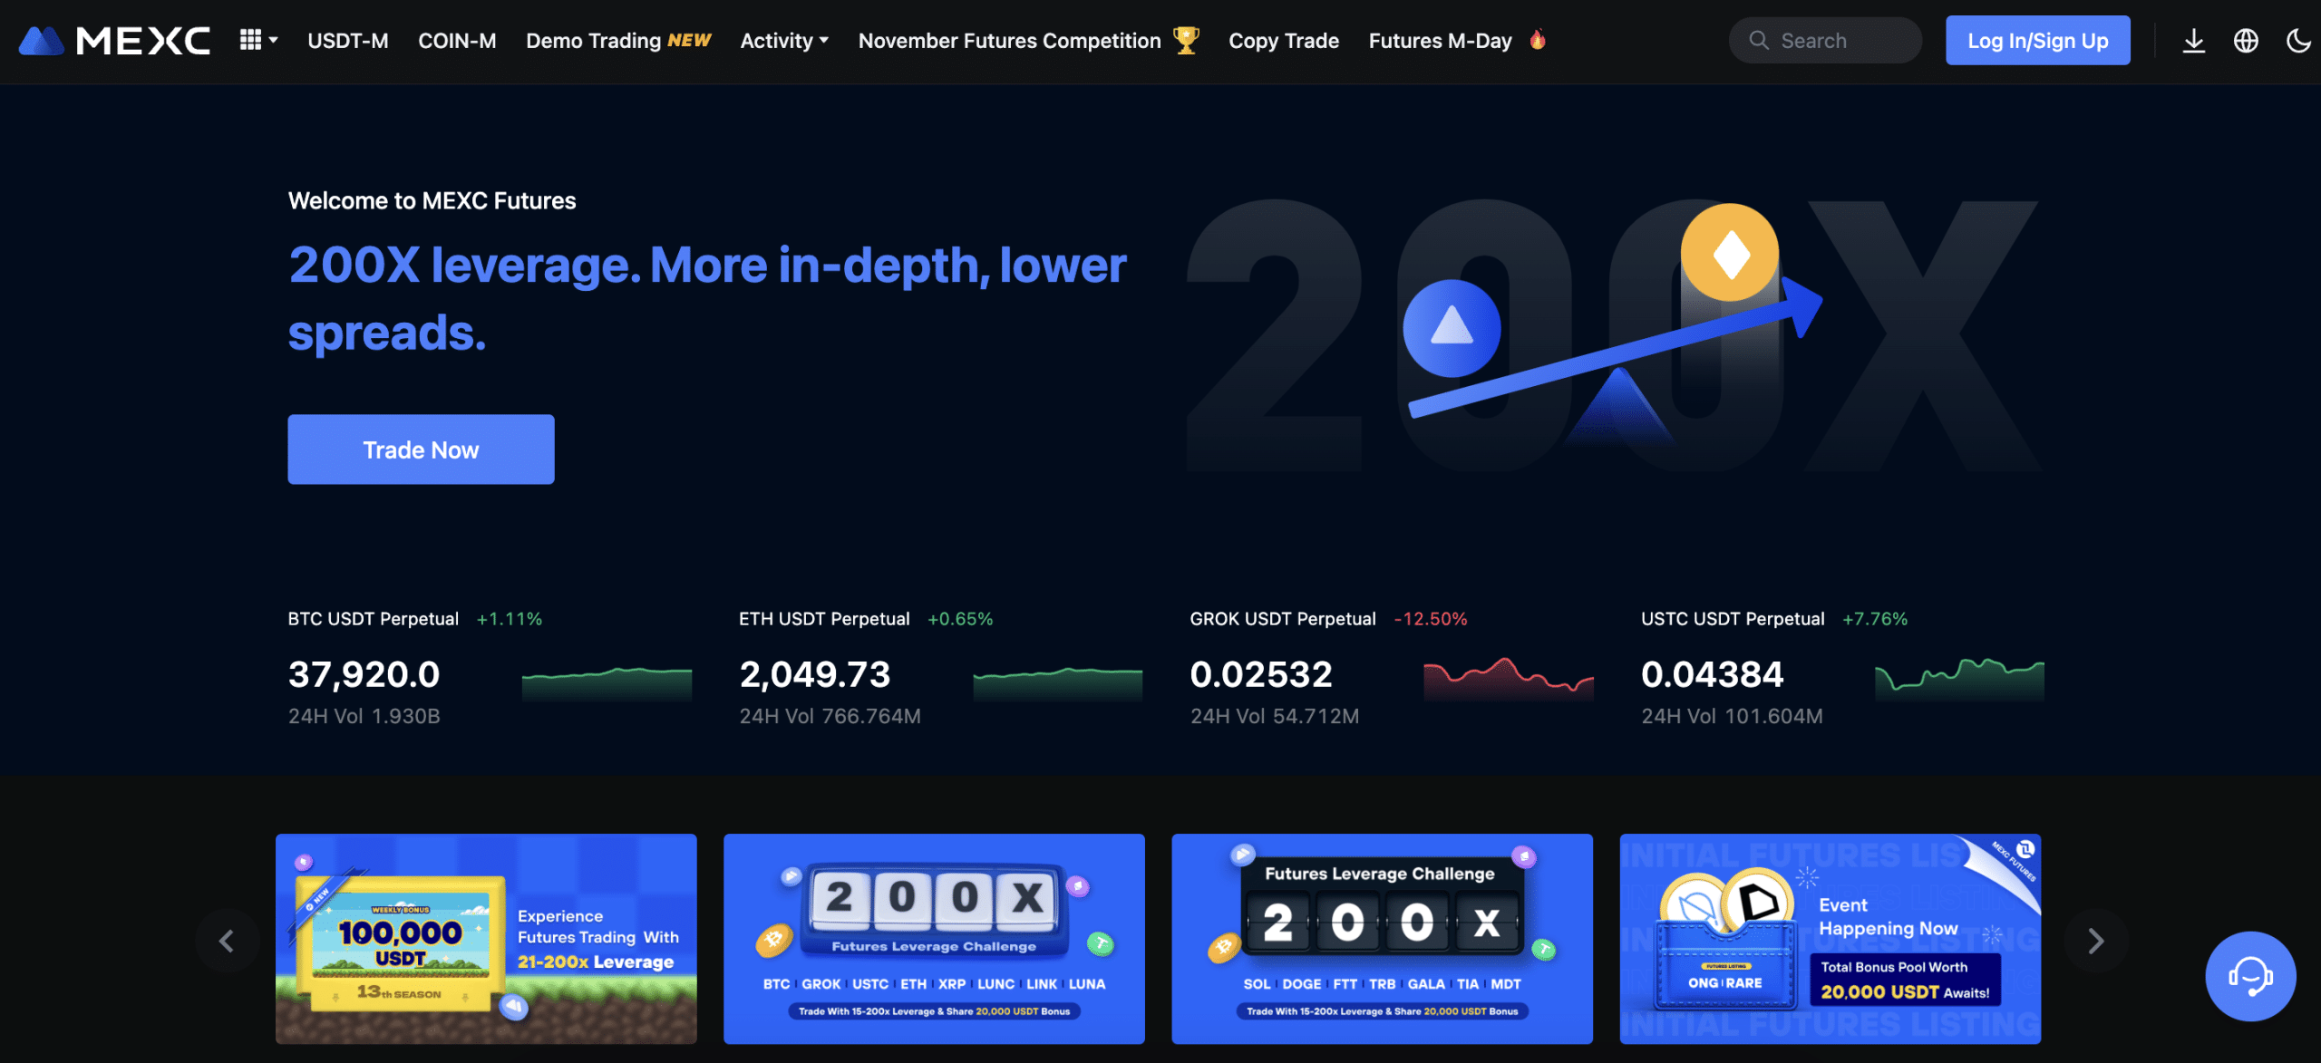Select the USDT-M tab
Image resolution: width=2321 pixels, height=1063 pixels.
(x=348, y=40)
